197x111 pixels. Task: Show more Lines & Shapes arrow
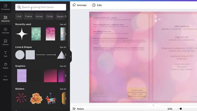click(66, 55)
